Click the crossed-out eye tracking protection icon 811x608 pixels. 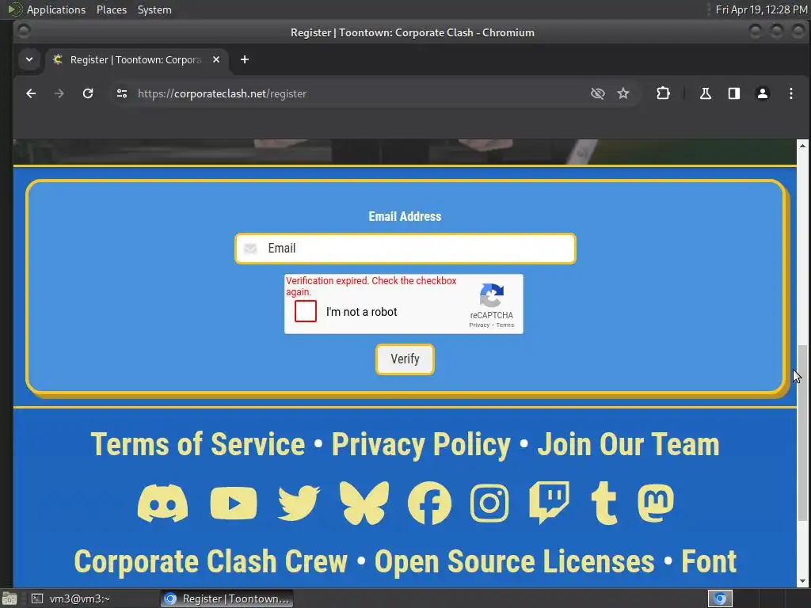pos(598,93)
